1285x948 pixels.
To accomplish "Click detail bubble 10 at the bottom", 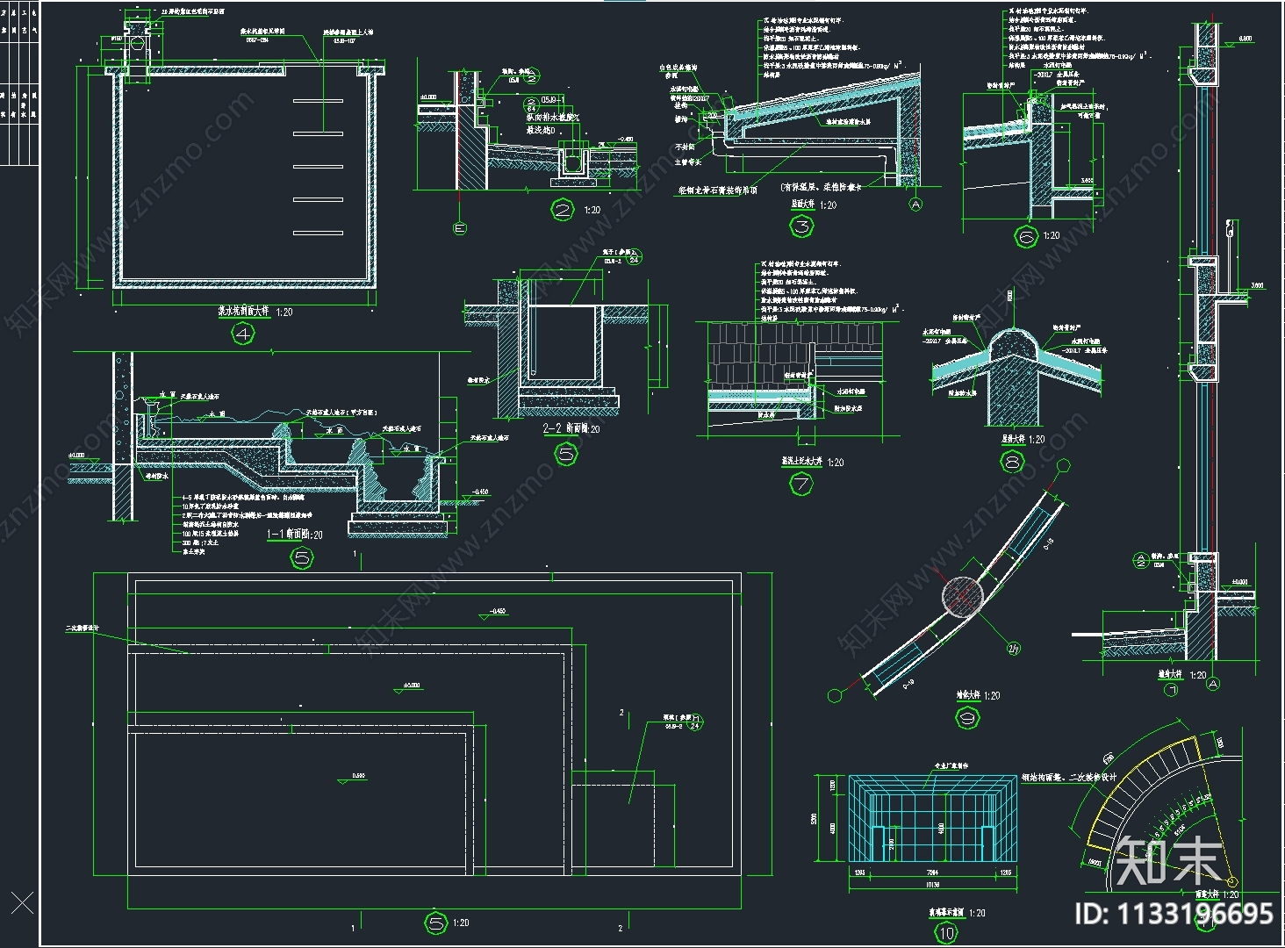I will [x=945, y=934].
